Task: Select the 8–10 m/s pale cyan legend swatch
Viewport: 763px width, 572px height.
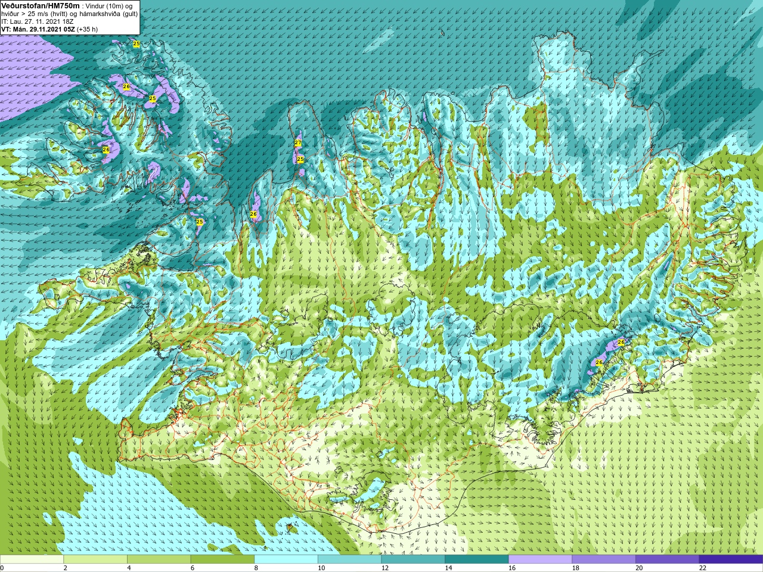Action: (286, 559)
